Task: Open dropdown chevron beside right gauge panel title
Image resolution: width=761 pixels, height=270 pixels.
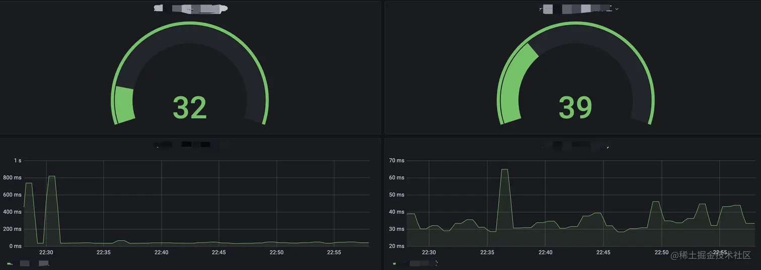Action: coord(617,9)
